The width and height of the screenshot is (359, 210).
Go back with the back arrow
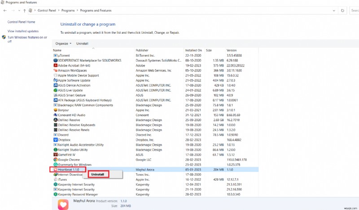5,10
